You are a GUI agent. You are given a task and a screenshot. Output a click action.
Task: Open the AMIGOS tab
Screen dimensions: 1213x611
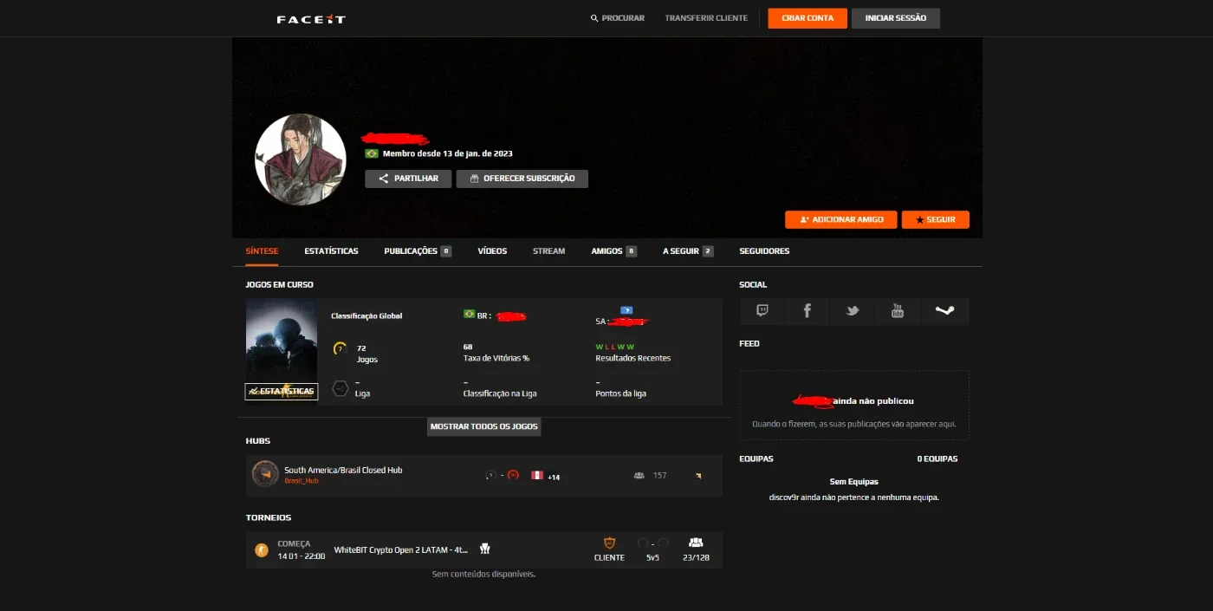[613, 251]
